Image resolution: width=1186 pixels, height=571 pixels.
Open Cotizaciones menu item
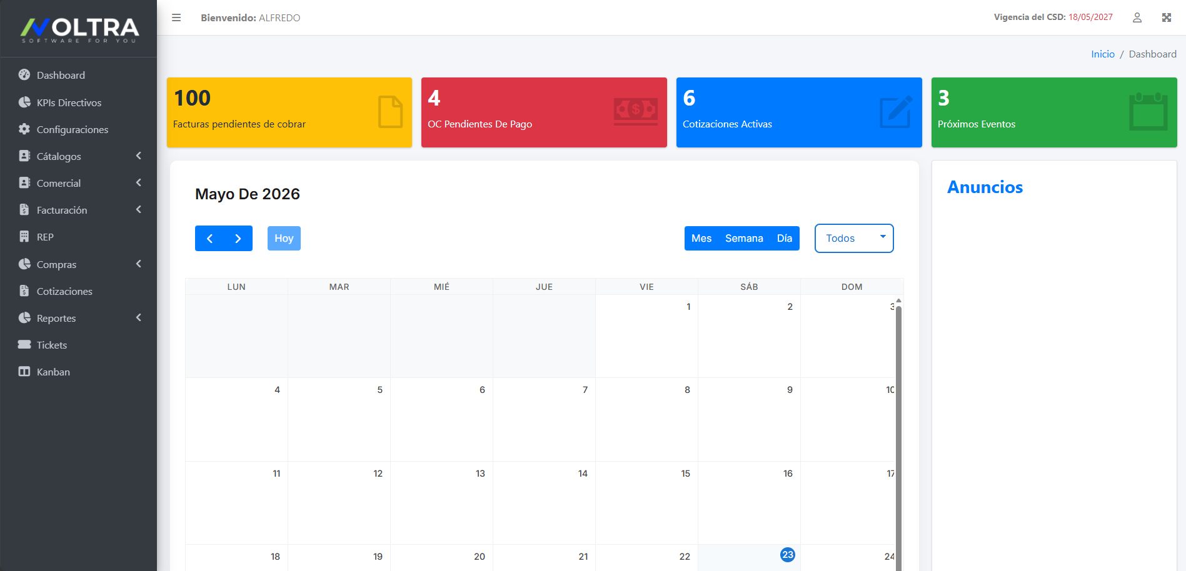(x=78, y=291)
